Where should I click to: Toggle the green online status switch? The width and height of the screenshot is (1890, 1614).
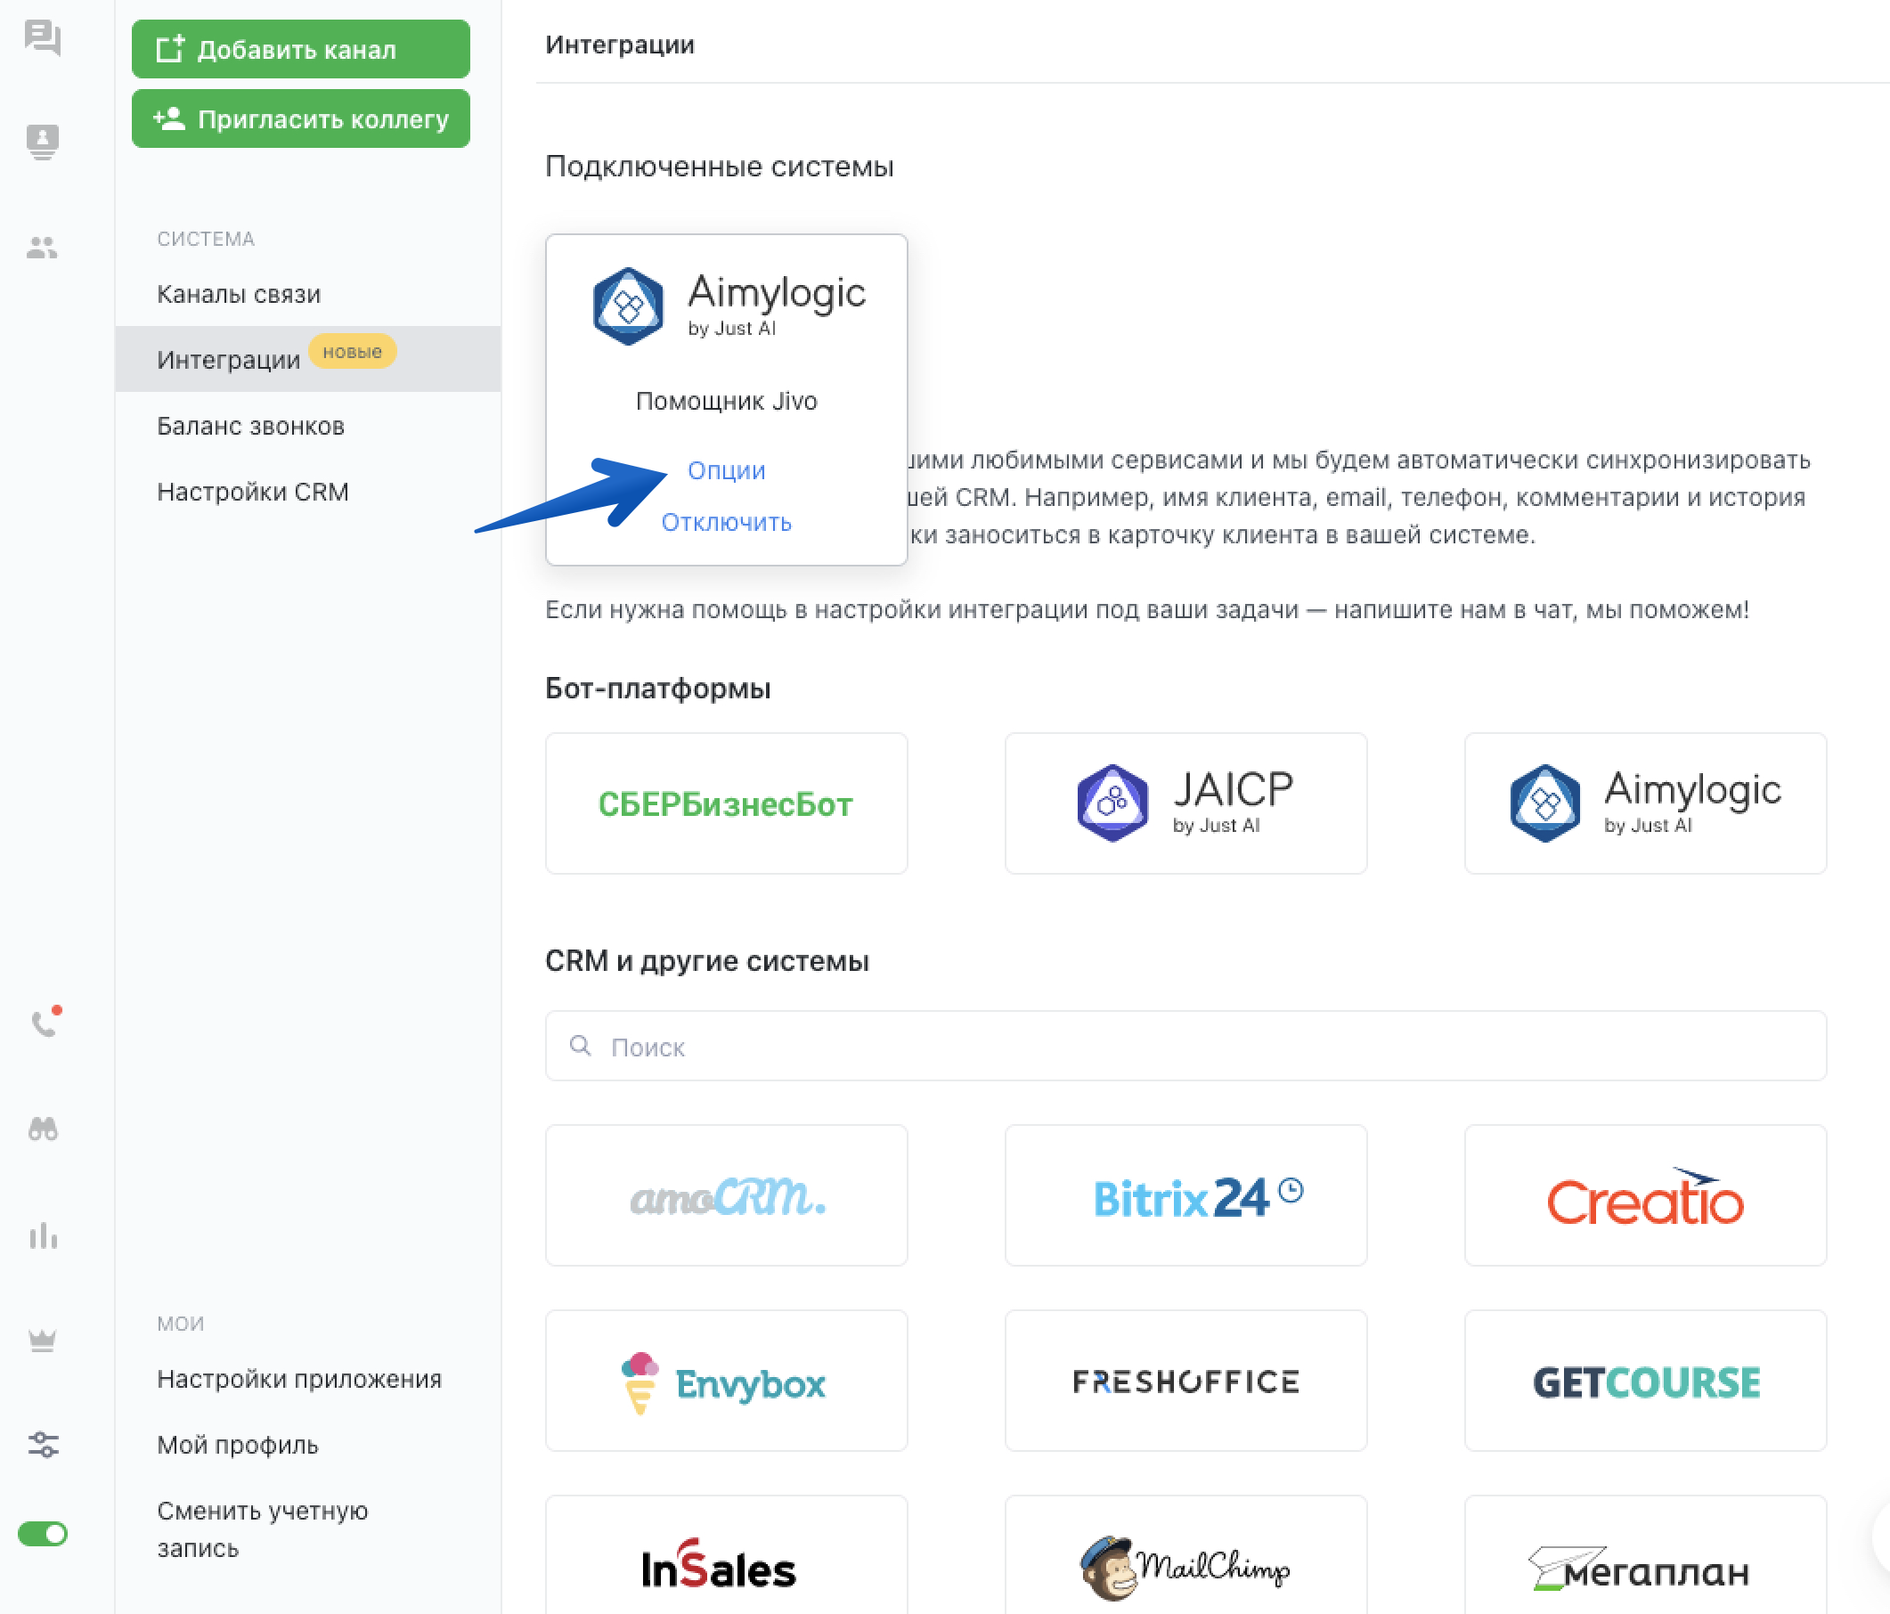[43, 1534]
